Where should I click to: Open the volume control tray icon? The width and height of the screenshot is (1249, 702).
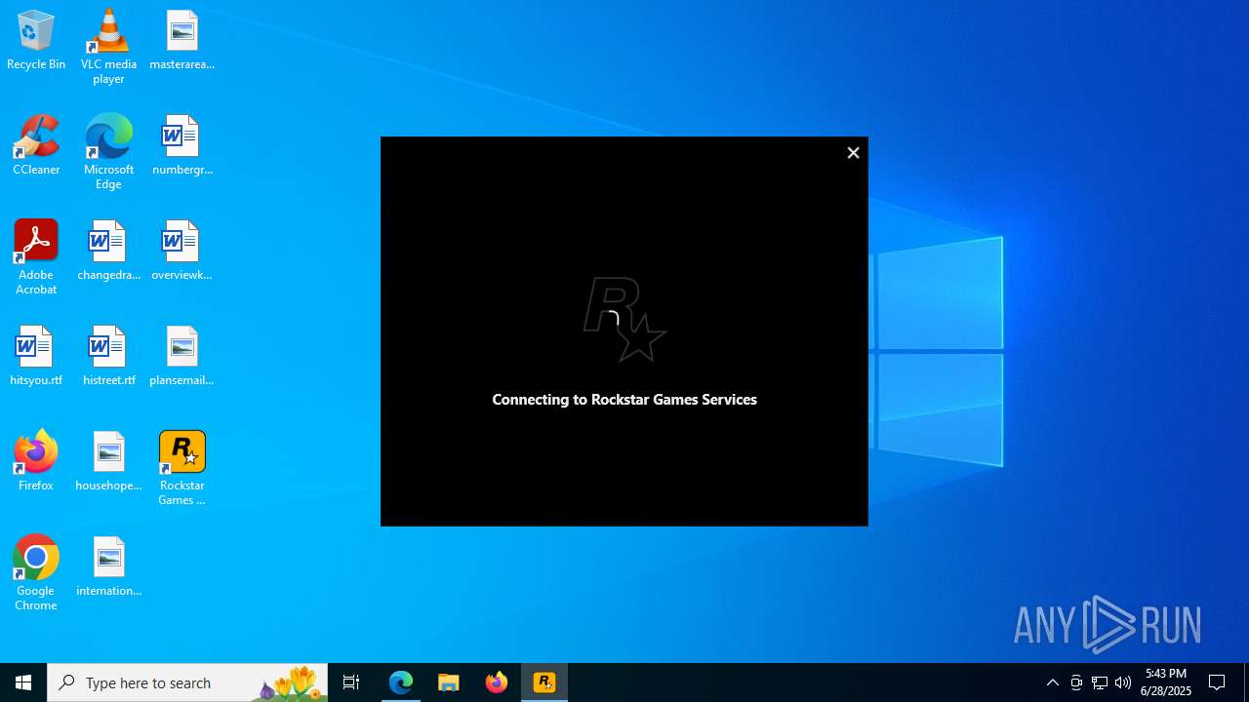pyautogui.click(x=1123, y=682)
